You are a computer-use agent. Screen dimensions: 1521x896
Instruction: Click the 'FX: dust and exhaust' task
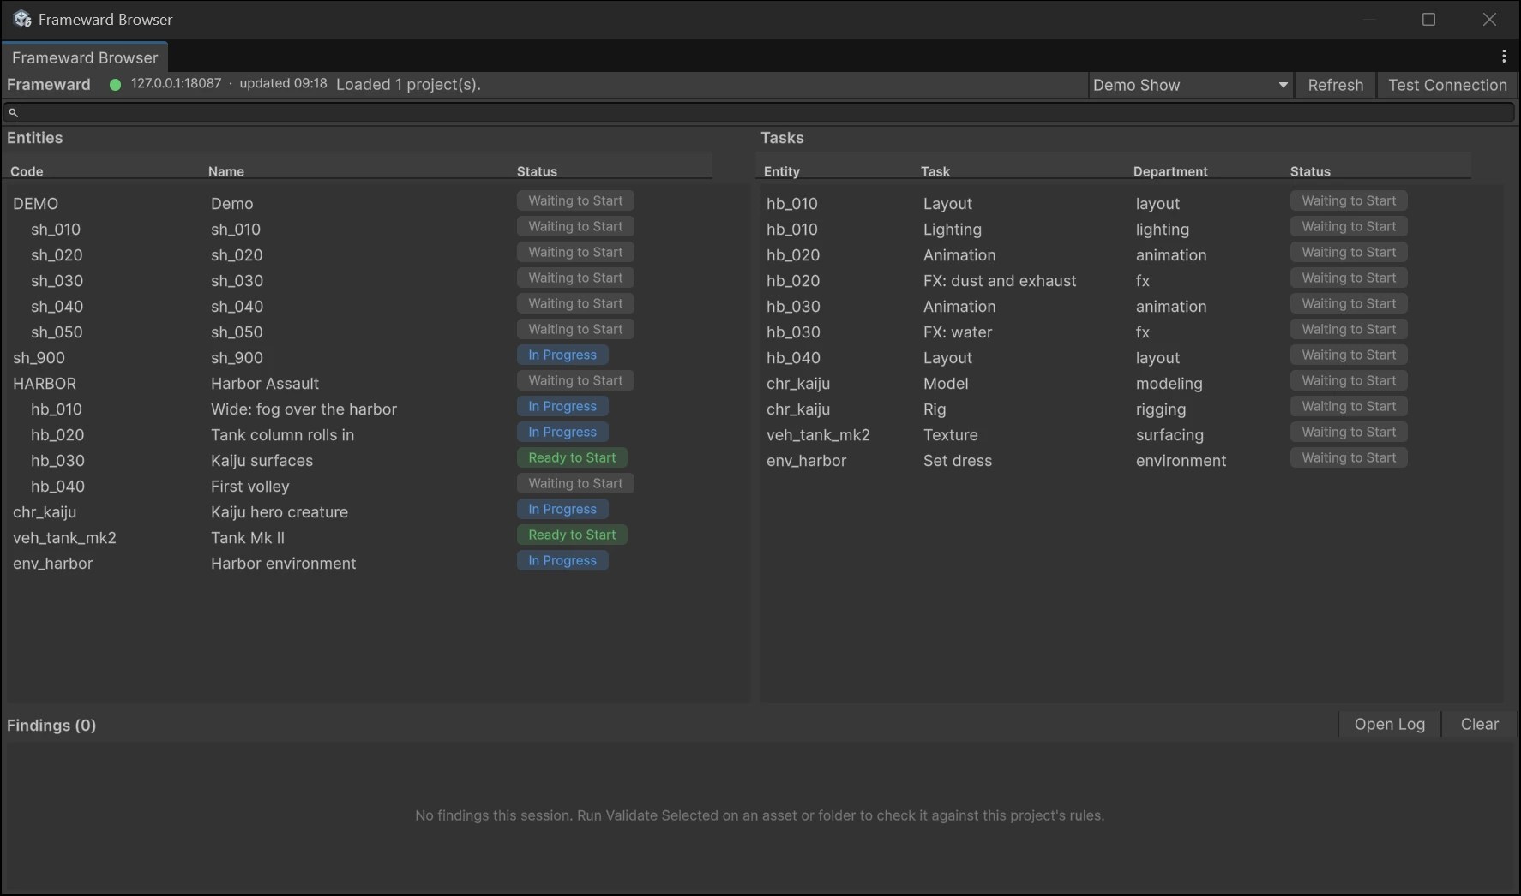tap(1000, 280)
